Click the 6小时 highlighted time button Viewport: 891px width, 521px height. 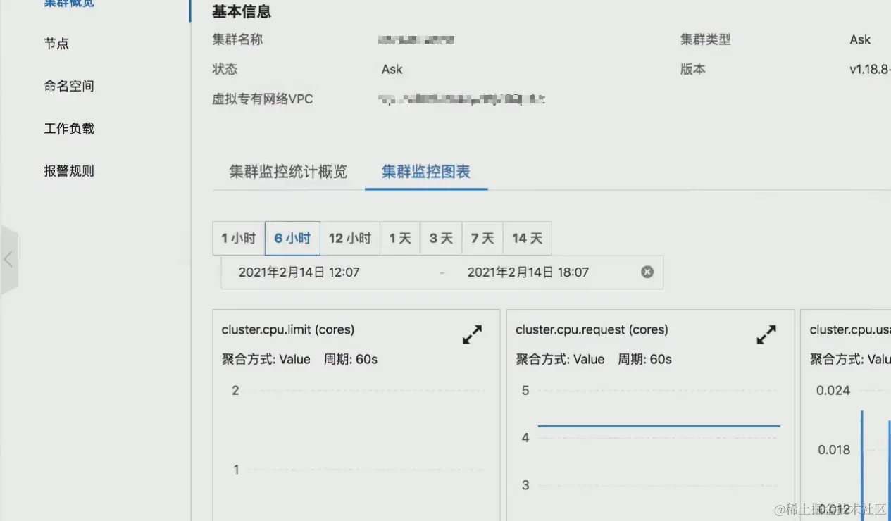point(292,238)
